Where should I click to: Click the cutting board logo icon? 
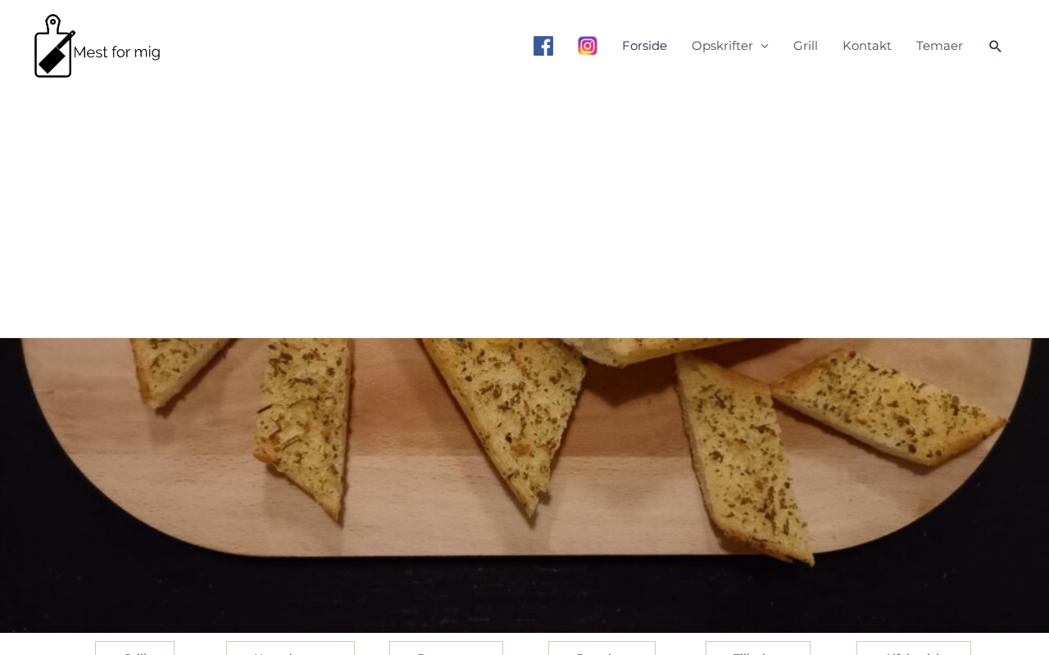pos(55,46)
